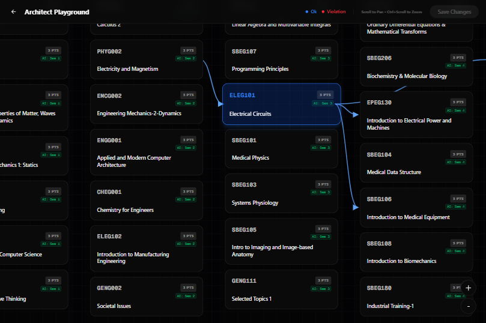The height and width of the screenshot is (323, 486).
Task: Click the zoom out minus button
Action: tap(469, 306)
